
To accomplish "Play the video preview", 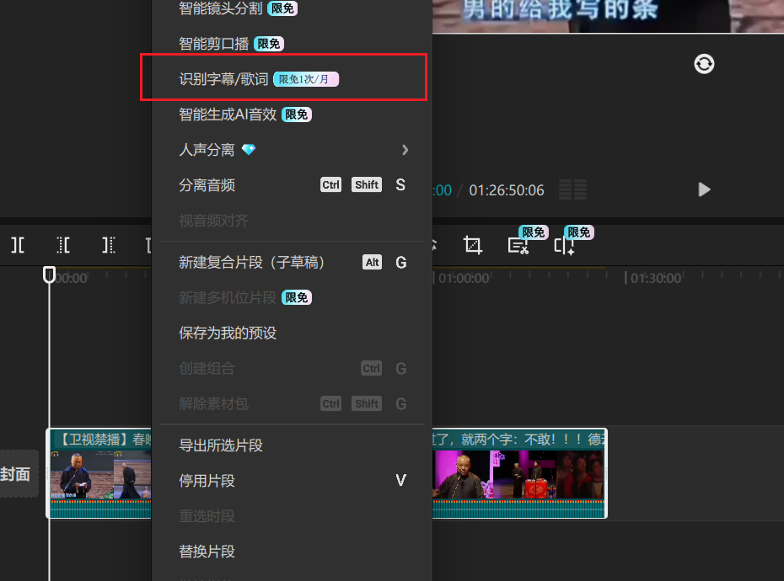I will 704,189.
